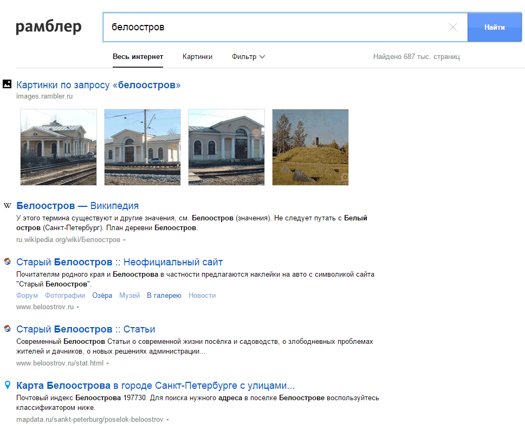525x437 pixels.
Task: Click the Wikipedia favicon next to Белоостров result
Action: coord(7,206)
